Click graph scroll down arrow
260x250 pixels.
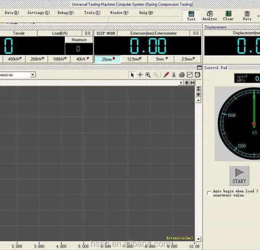click(x=198, y=239)
